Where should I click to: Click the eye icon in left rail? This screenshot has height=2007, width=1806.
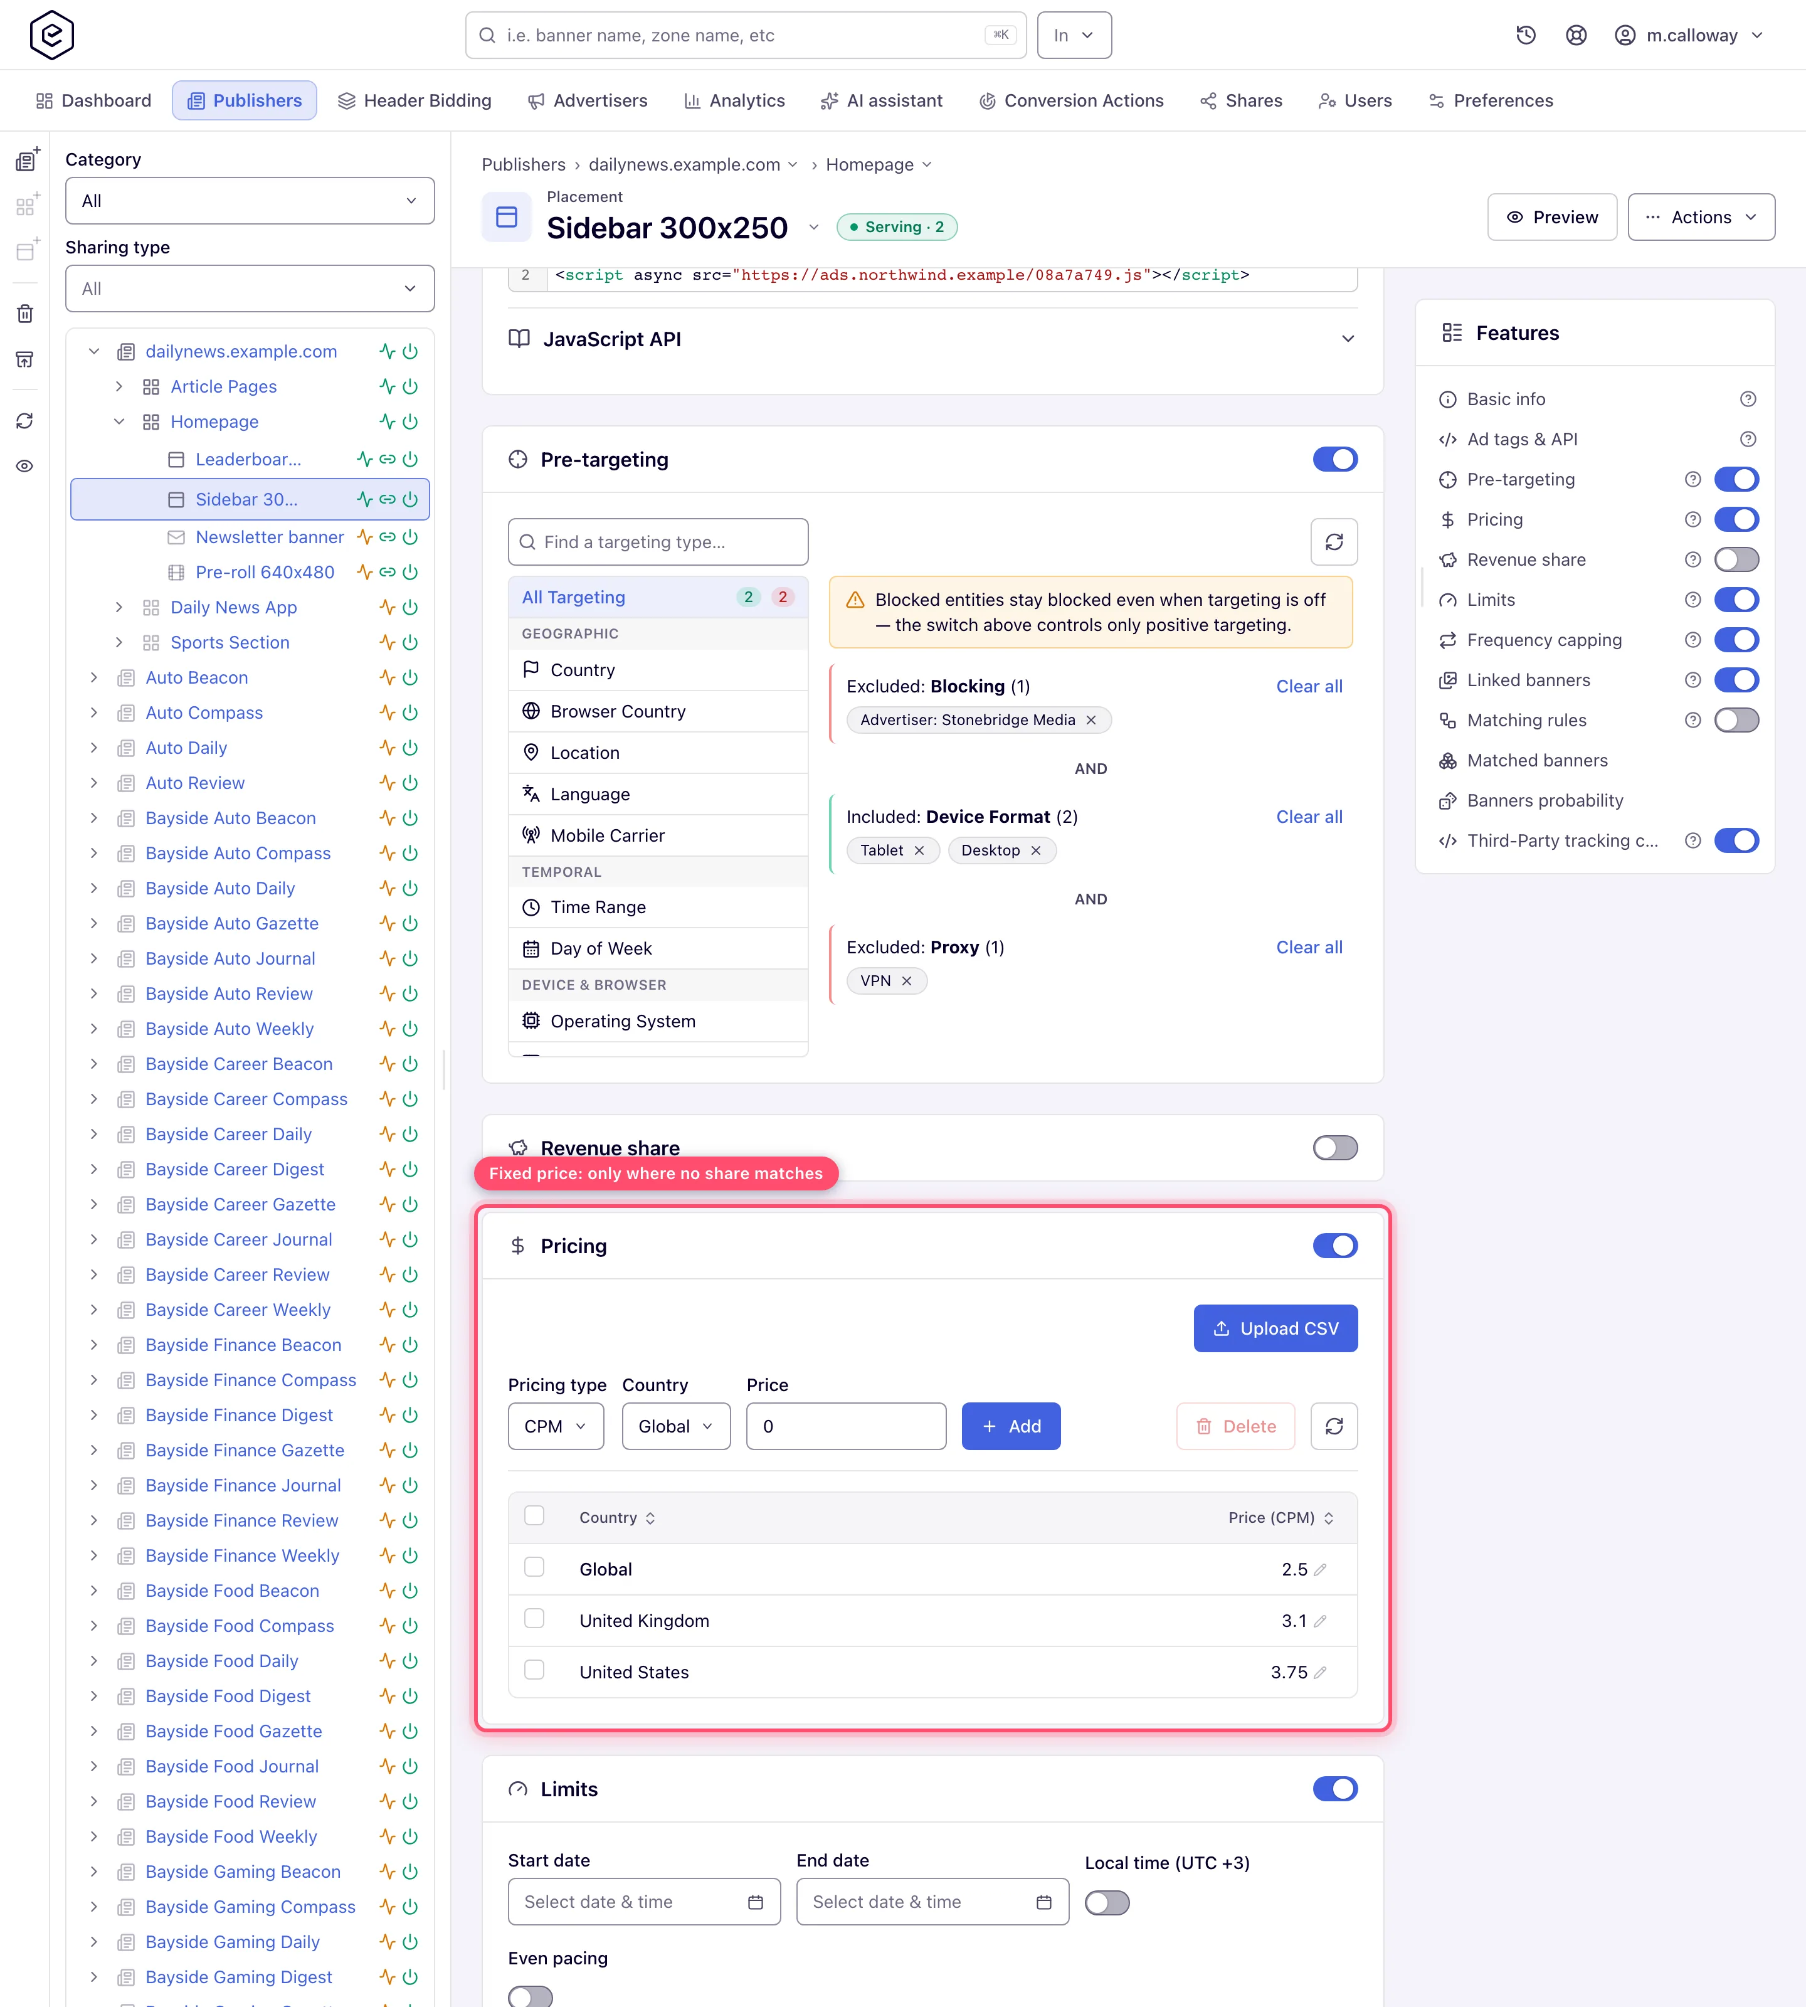pos(25,465)
